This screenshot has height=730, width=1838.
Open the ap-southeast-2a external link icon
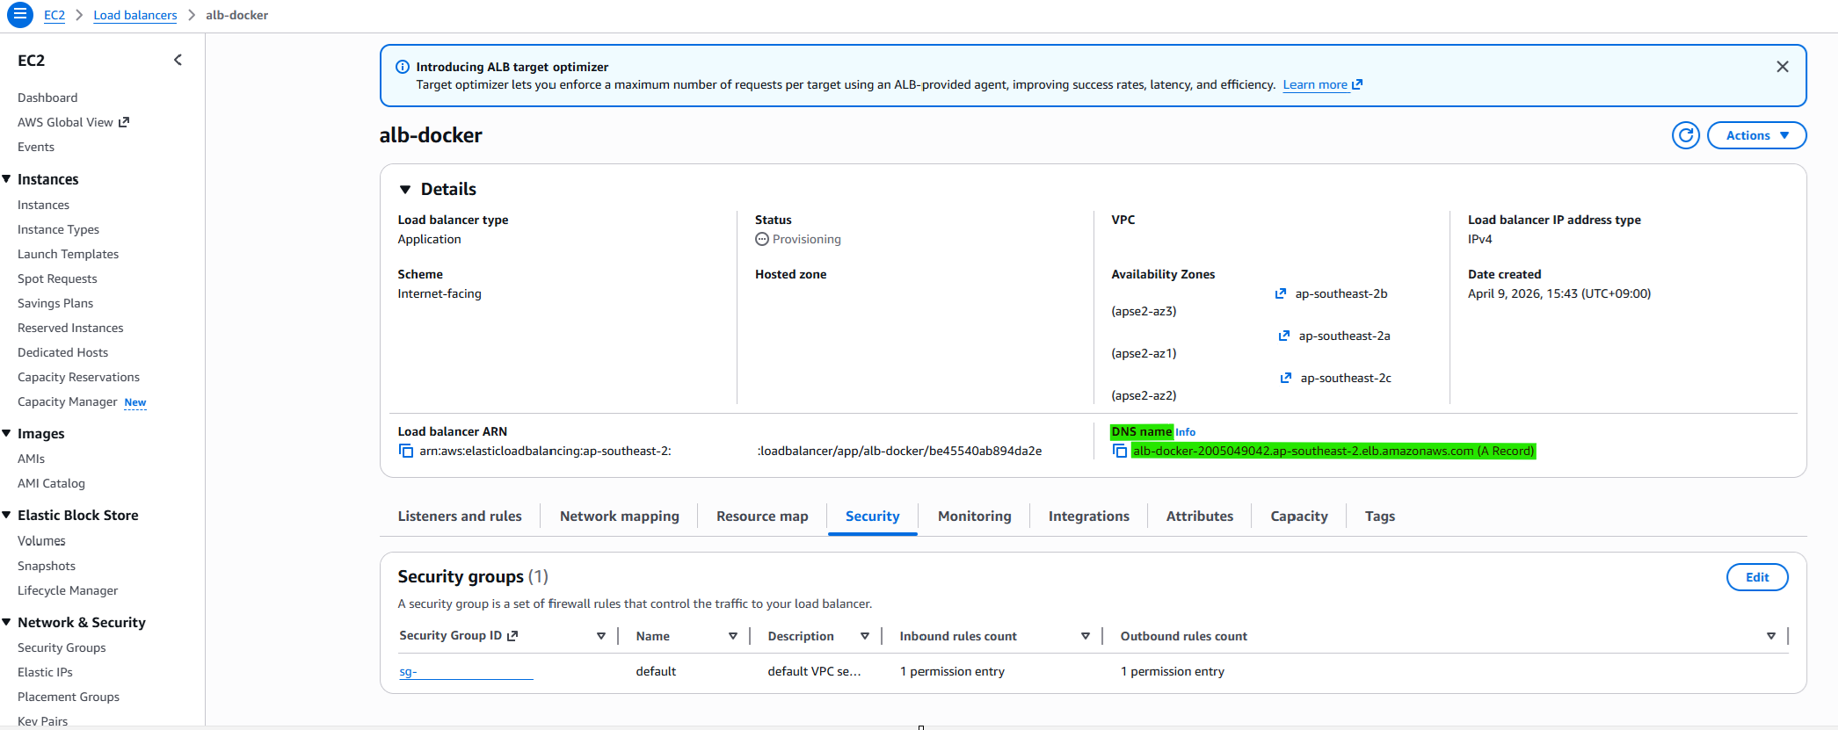point(1284,336)
